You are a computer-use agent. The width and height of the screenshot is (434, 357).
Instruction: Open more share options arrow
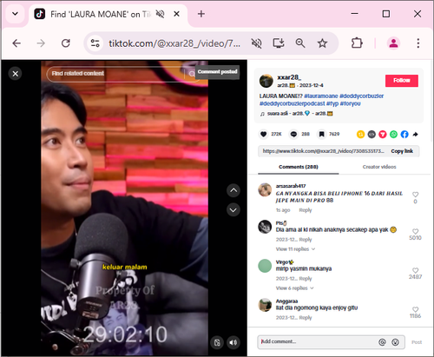coord(416,134)
